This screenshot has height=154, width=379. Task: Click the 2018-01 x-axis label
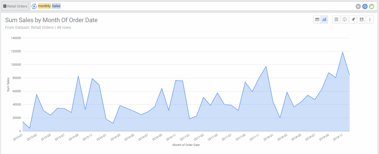pyautogui.click(x=268, y=137)
